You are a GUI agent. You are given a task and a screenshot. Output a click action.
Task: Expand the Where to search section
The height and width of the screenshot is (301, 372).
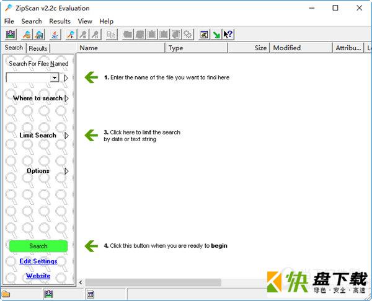tap(67, 98)
